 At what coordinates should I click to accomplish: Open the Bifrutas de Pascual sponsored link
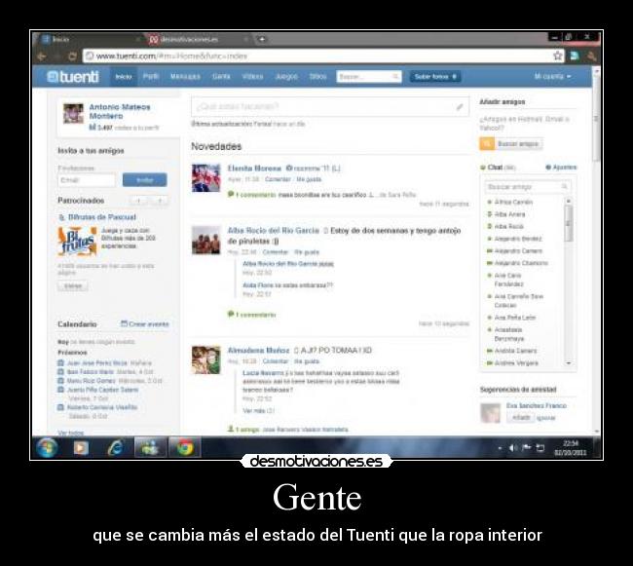pos(101,217)
